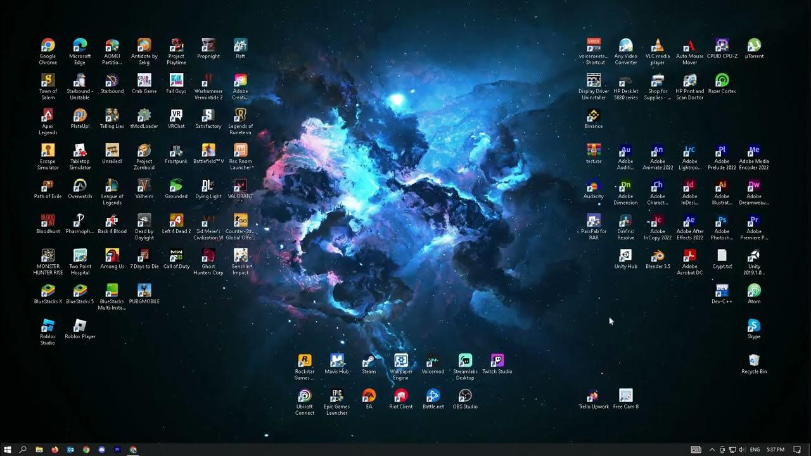This screenshot has width=811, height=456.
Task: Click the Voicemod desktop icon
Action: 433,364
